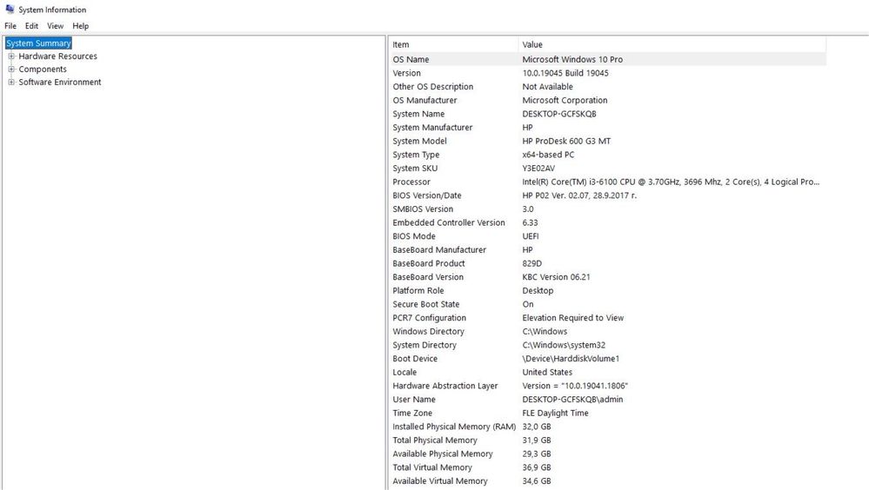Click the Value column header

(672, 44)
